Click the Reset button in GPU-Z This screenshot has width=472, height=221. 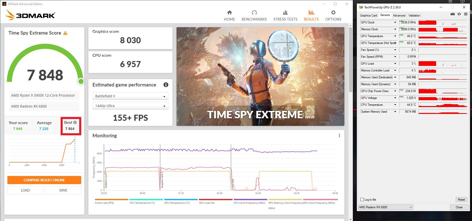point(461,200)
